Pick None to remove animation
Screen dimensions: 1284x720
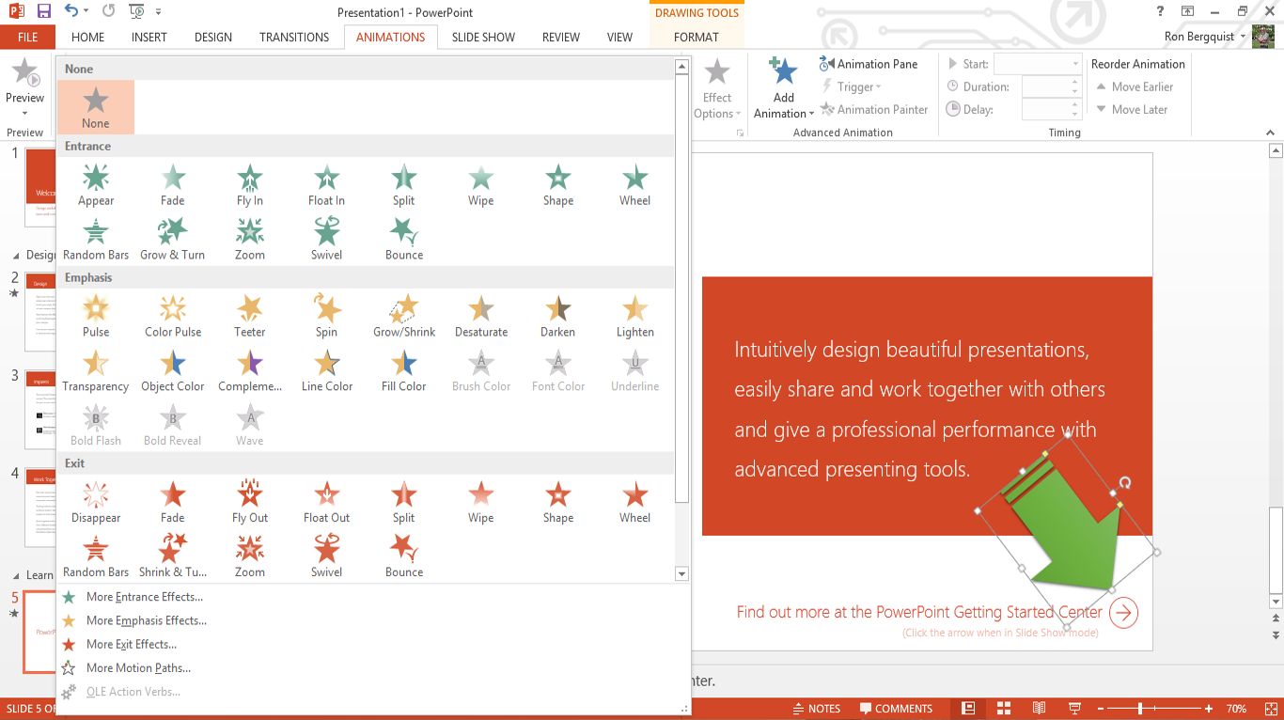coord(96,107)
